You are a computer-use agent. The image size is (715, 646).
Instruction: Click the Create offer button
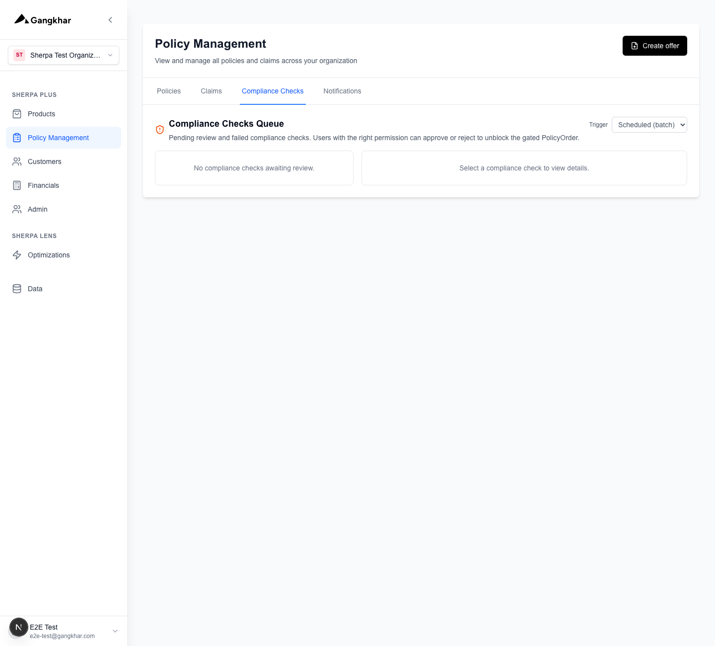[x=655, y=46]
